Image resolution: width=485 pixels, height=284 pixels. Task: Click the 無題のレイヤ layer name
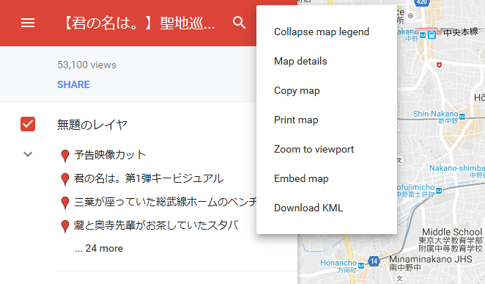(x=92, y=124)
